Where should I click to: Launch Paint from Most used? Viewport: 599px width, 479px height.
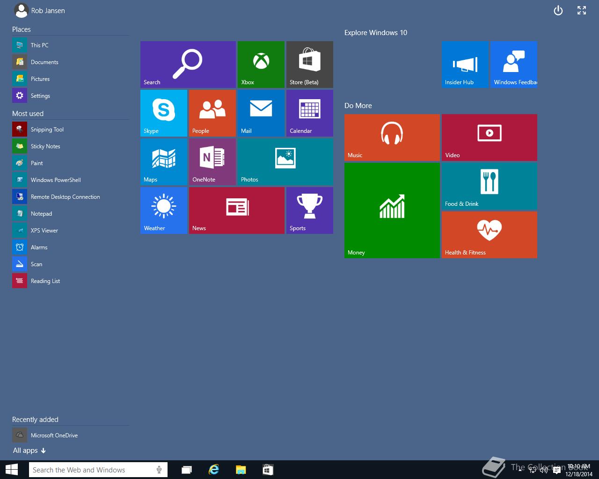[71, 163]
